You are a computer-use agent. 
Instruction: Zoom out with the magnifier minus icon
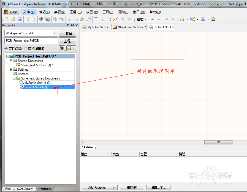coord(62,19)
